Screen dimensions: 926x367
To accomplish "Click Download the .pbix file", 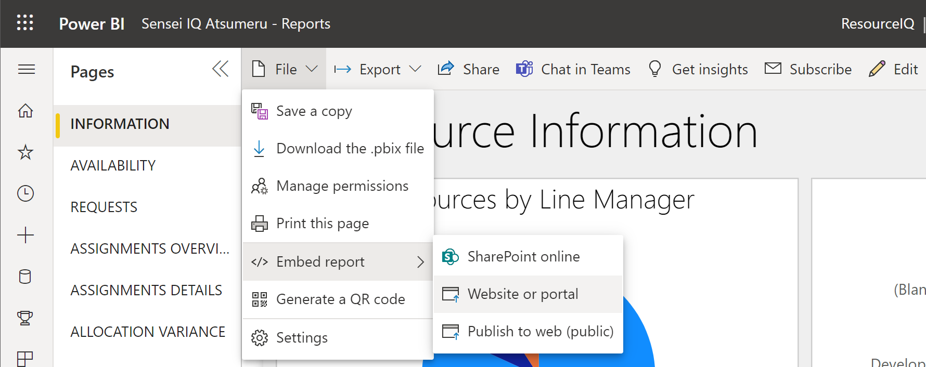I will tap(350, 149).
